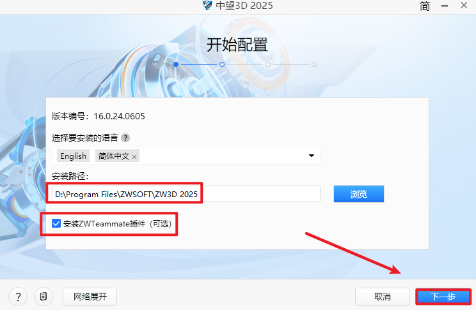The image size is (476, 310).
Task: Open the license document icon button
Action: click(44, 297)
